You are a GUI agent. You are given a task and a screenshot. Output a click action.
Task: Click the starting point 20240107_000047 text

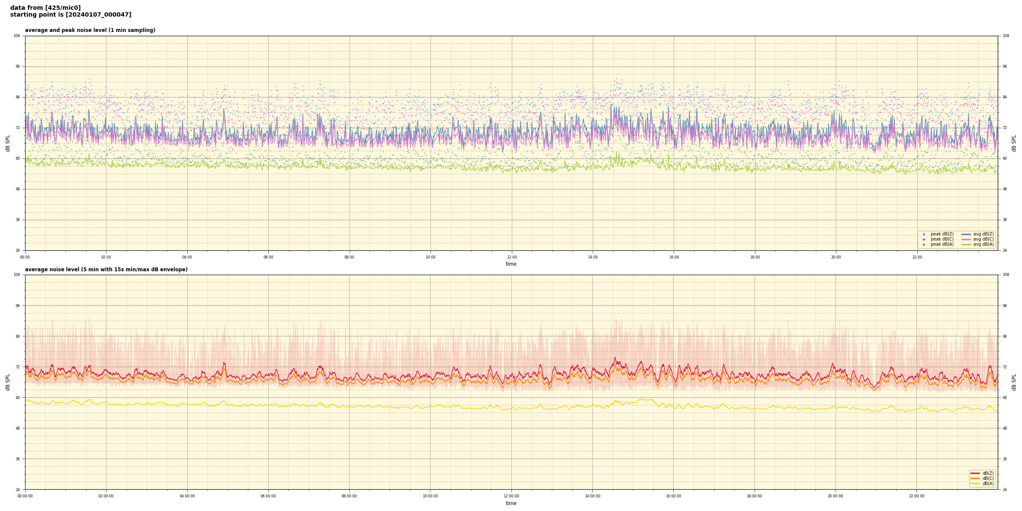(71, 15)
